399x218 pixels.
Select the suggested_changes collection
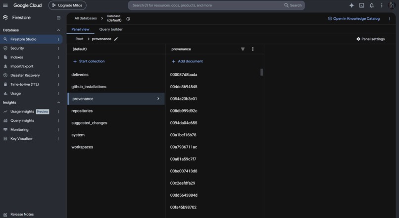pos(116,123)
